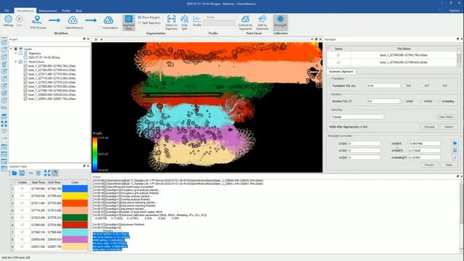The width and height of the screenshot is (464, 261).
Task: Open the Matching method dropdown
Action: coord(357,117)
